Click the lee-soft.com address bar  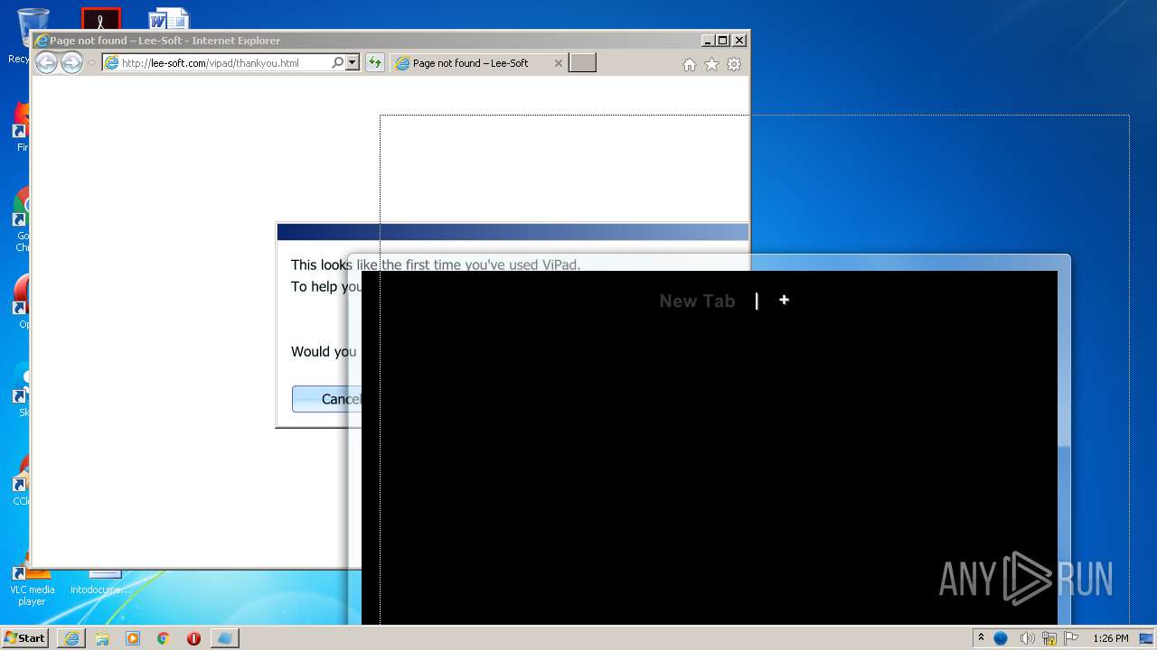(216, 63)
